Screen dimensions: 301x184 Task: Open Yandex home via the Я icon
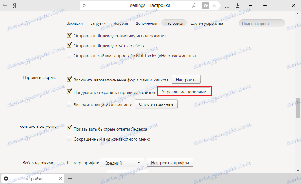pos(14,5)
